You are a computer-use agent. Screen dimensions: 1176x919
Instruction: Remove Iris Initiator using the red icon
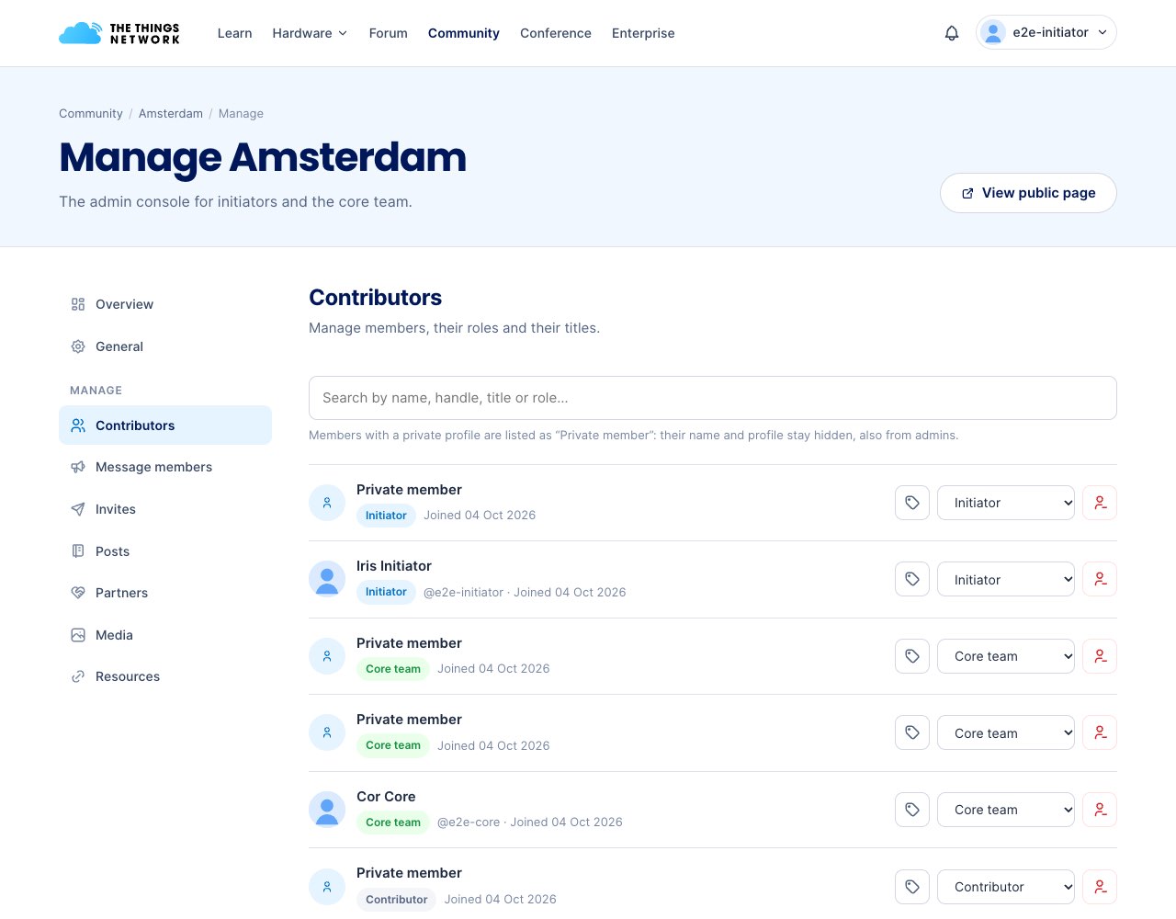pos(1100,579)
